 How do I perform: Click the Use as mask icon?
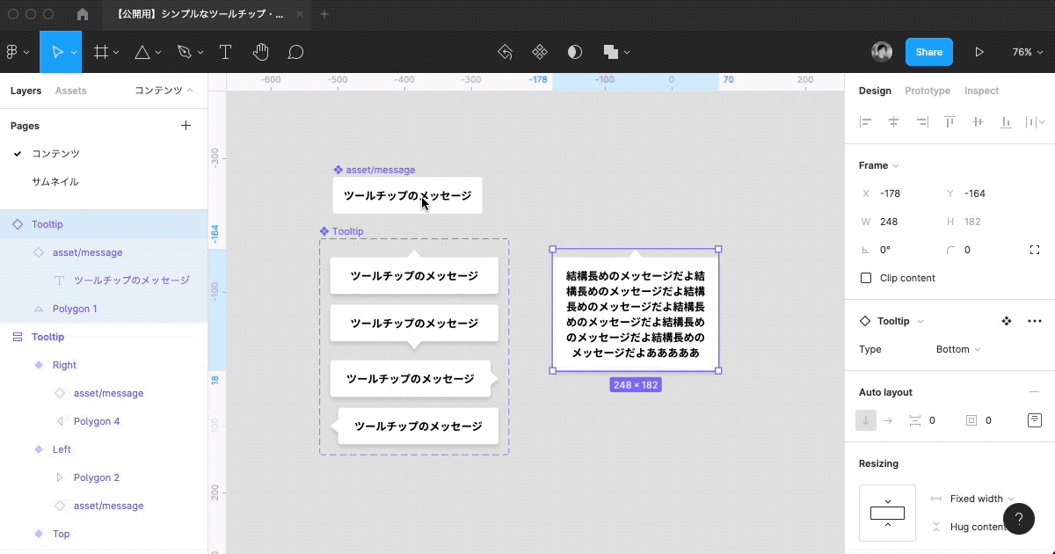[574, 51]
